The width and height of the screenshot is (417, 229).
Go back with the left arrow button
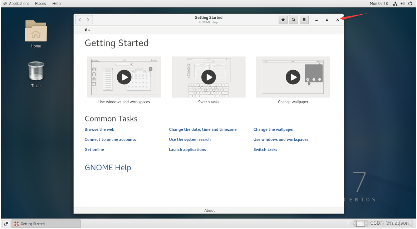coord(80,20)
